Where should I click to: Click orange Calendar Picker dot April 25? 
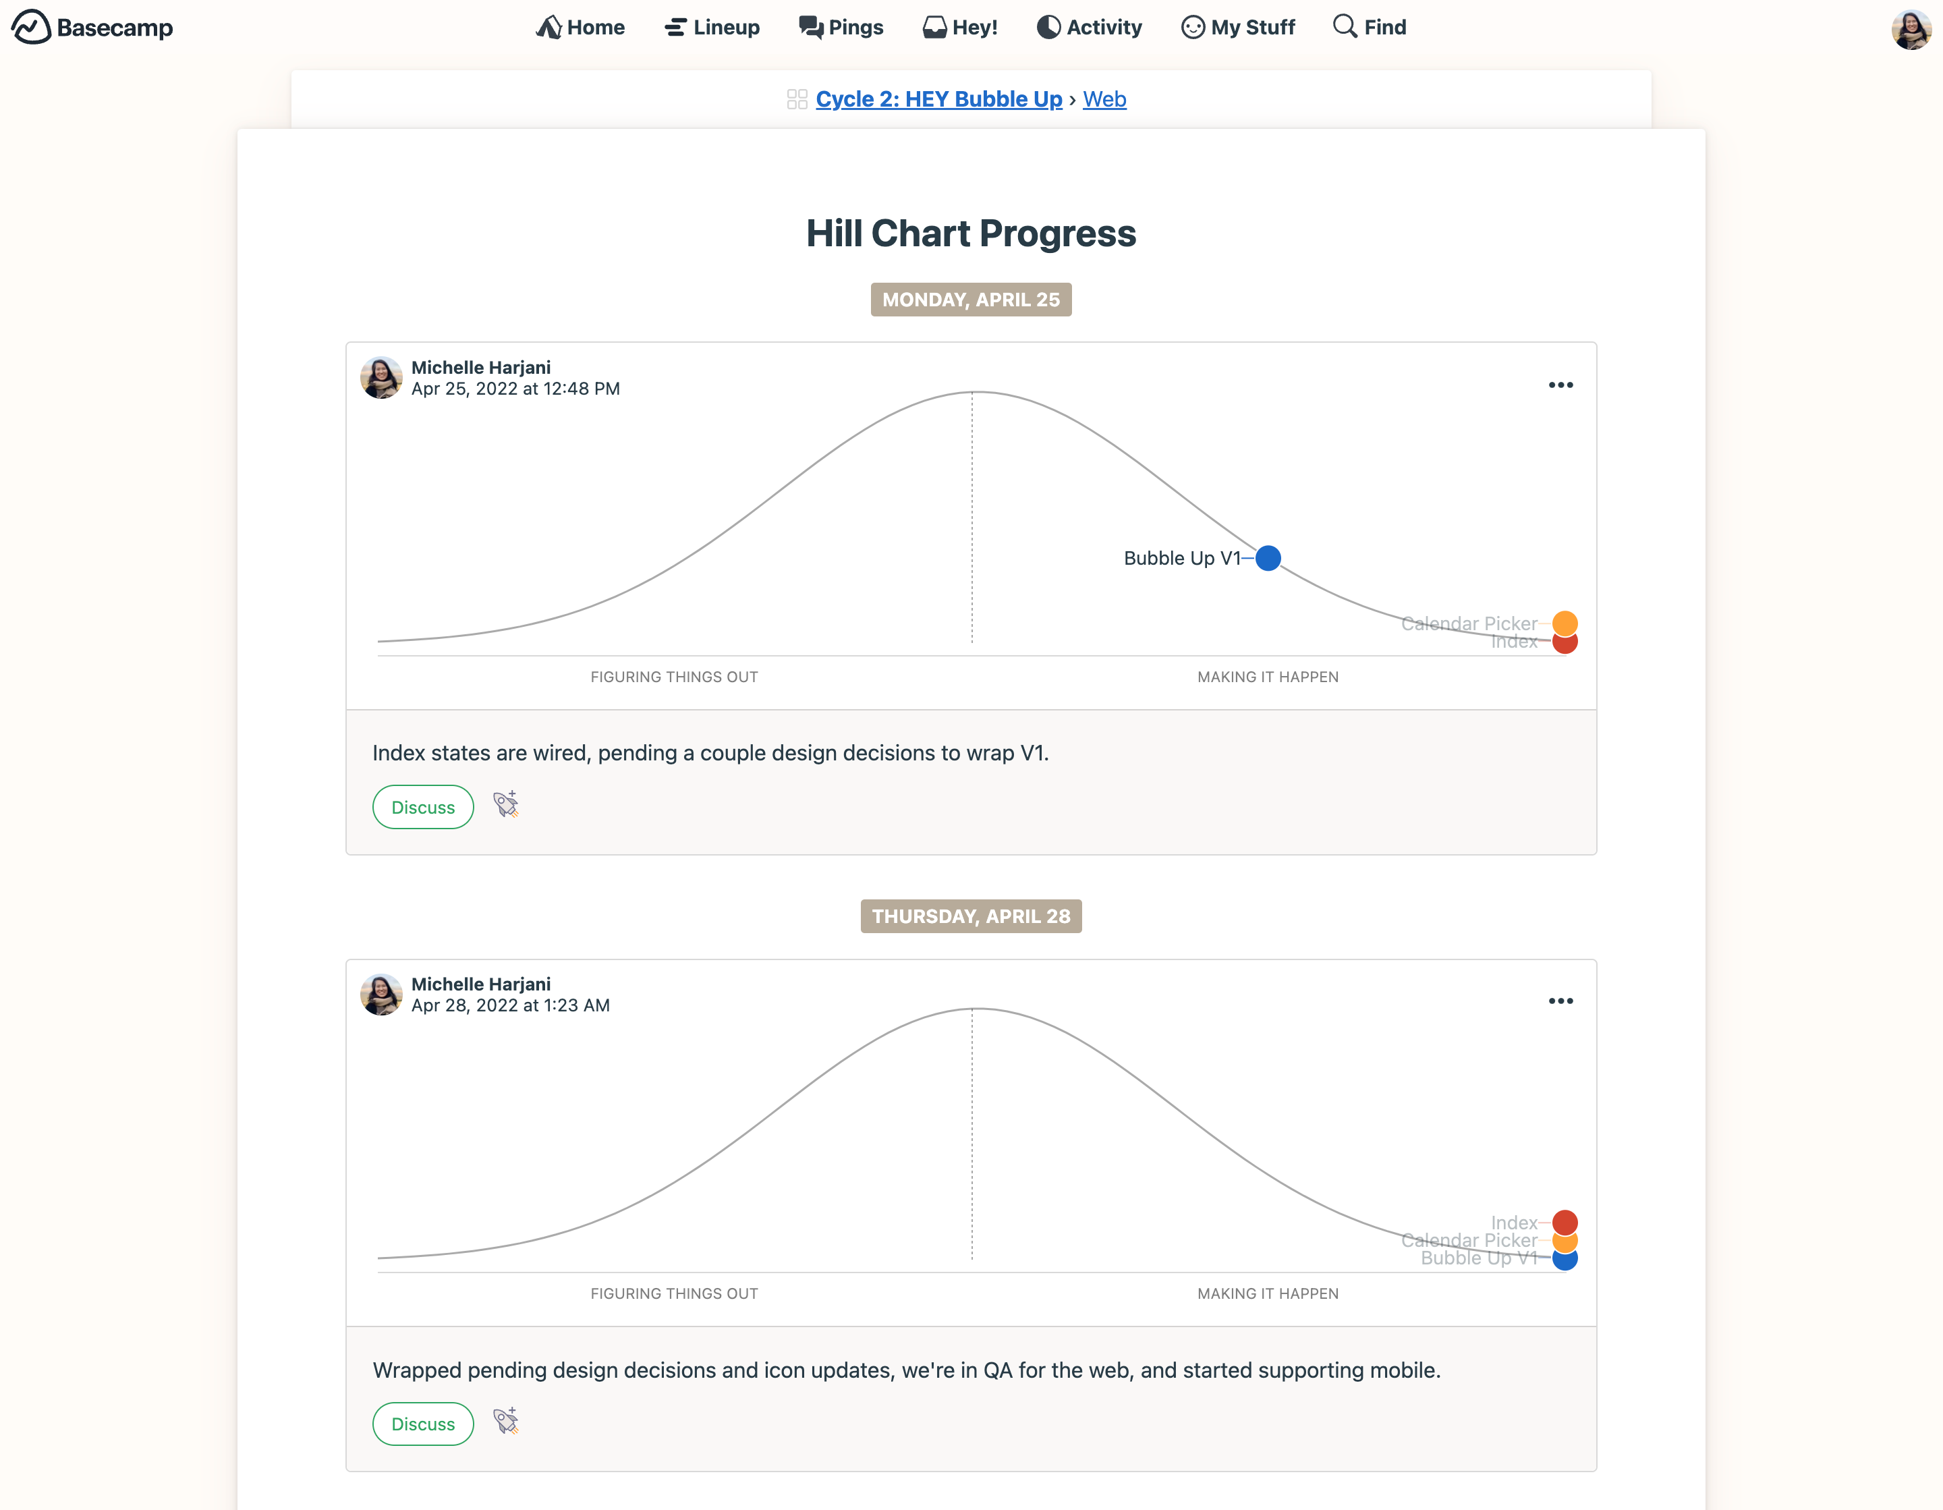click(1565, 621)
